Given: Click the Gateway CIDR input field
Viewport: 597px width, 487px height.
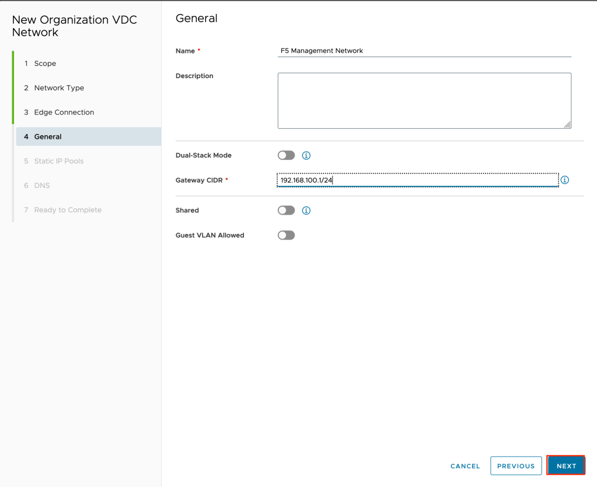Looking at the screenshot, I should coord(417,180).
